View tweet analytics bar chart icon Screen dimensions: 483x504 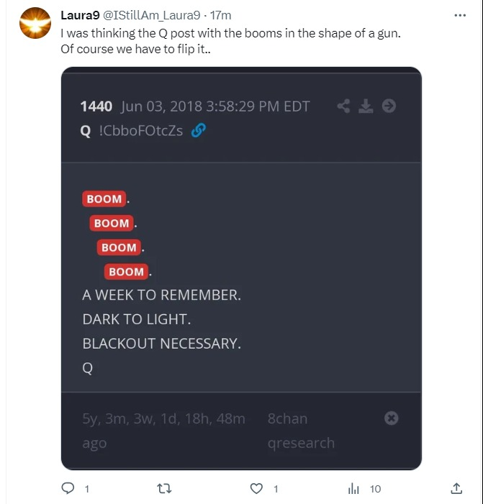[x=353, y=489]
